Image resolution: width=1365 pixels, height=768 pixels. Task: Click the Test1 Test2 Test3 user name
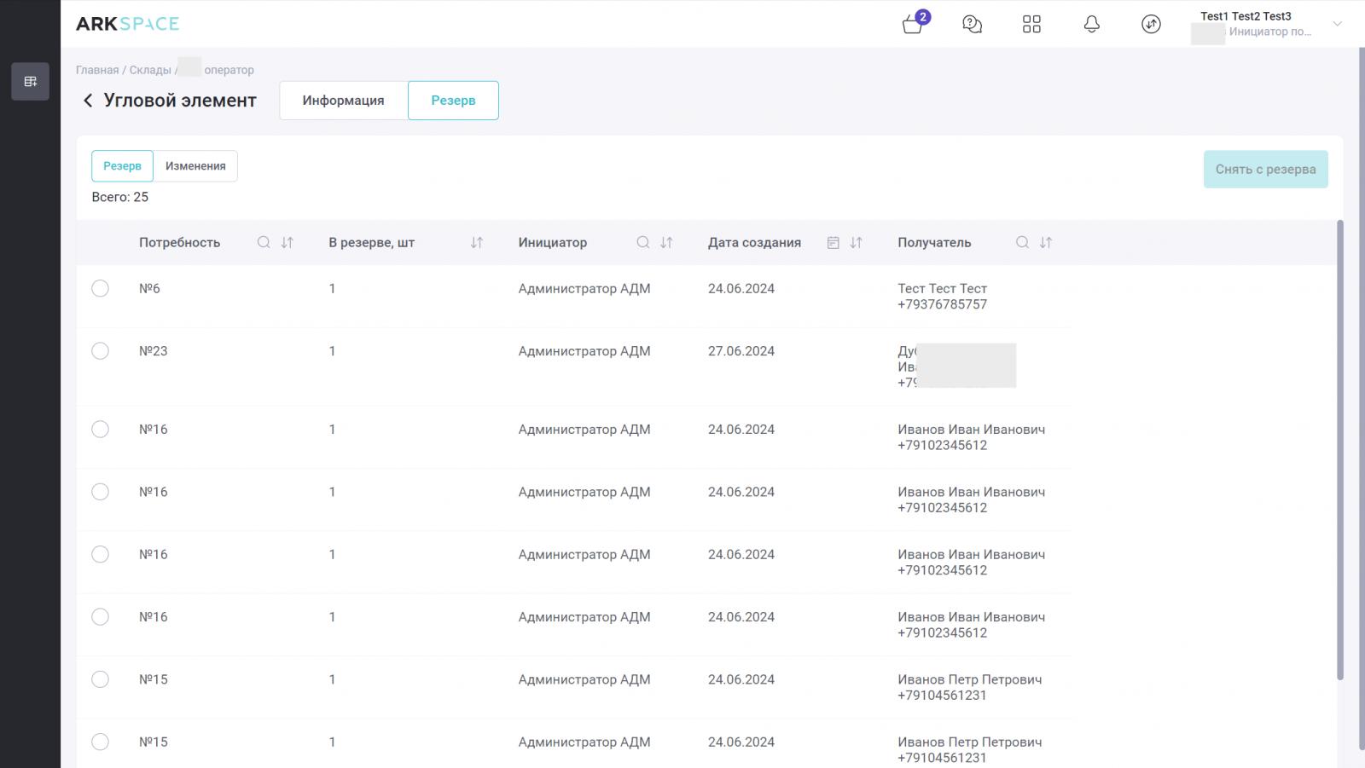(x=1246, y=16)
